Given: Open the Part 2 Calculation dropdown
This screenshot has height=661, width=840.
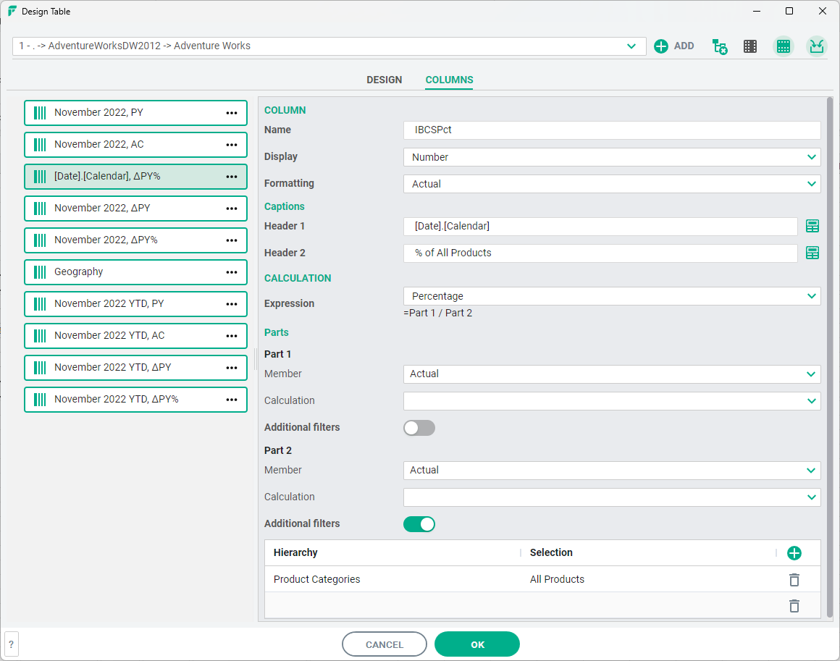Looking at the screenshot, I should pos(612,497).
